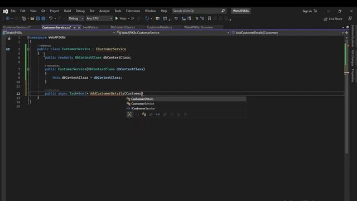Switch to the CustomerDetails.cs tab
Image resolution: width=357 pixels, height=201 pixels.
click(x=160, y=27)
